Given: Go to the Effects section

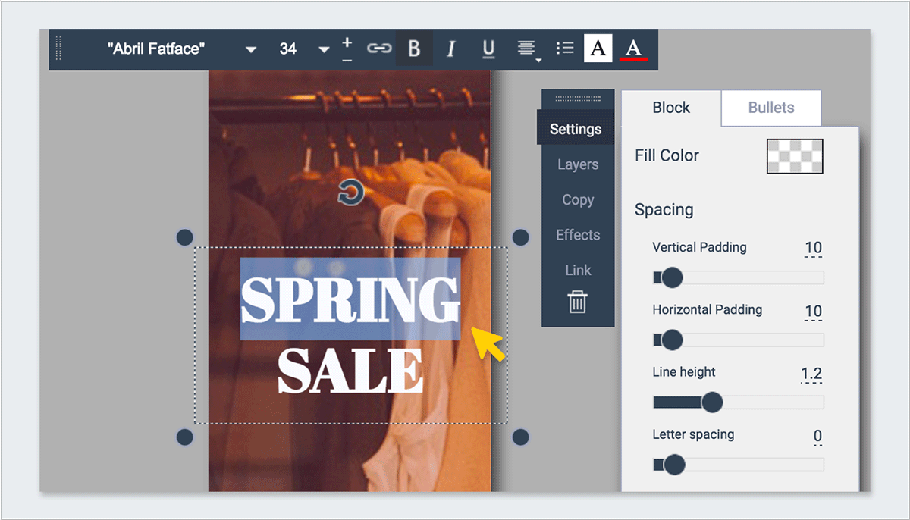Looking at the screenshot, I should [x=578, y=234].
